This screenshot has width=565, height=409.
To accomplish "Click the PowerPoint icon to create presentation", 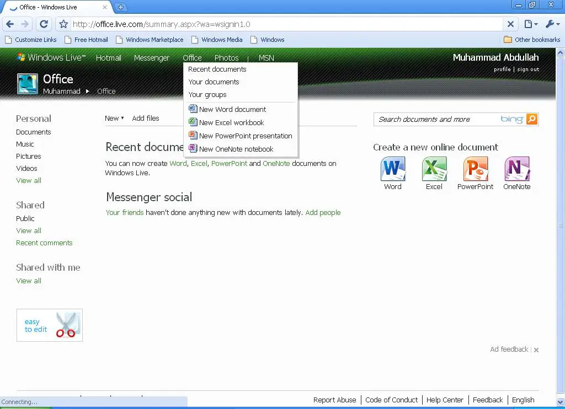I will [x=475, y=169].
